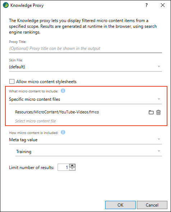171x212 pixels.
Task: Delete the YouTube-Videos.flmco entry with trash icon
Action: point(158,112)
